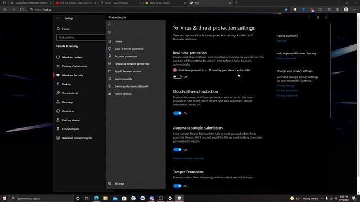The width and height of the screenshot is (360, 202).
Task: Open Task View on the taskbar
Action: click(x=87, y=198)
